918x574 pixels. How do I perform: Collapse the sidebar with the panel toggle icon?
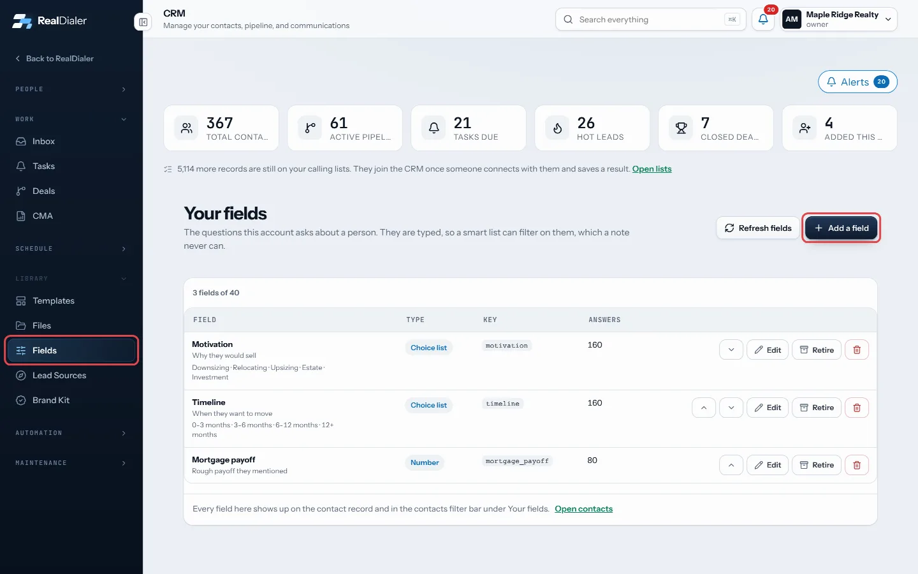point(143,22)
